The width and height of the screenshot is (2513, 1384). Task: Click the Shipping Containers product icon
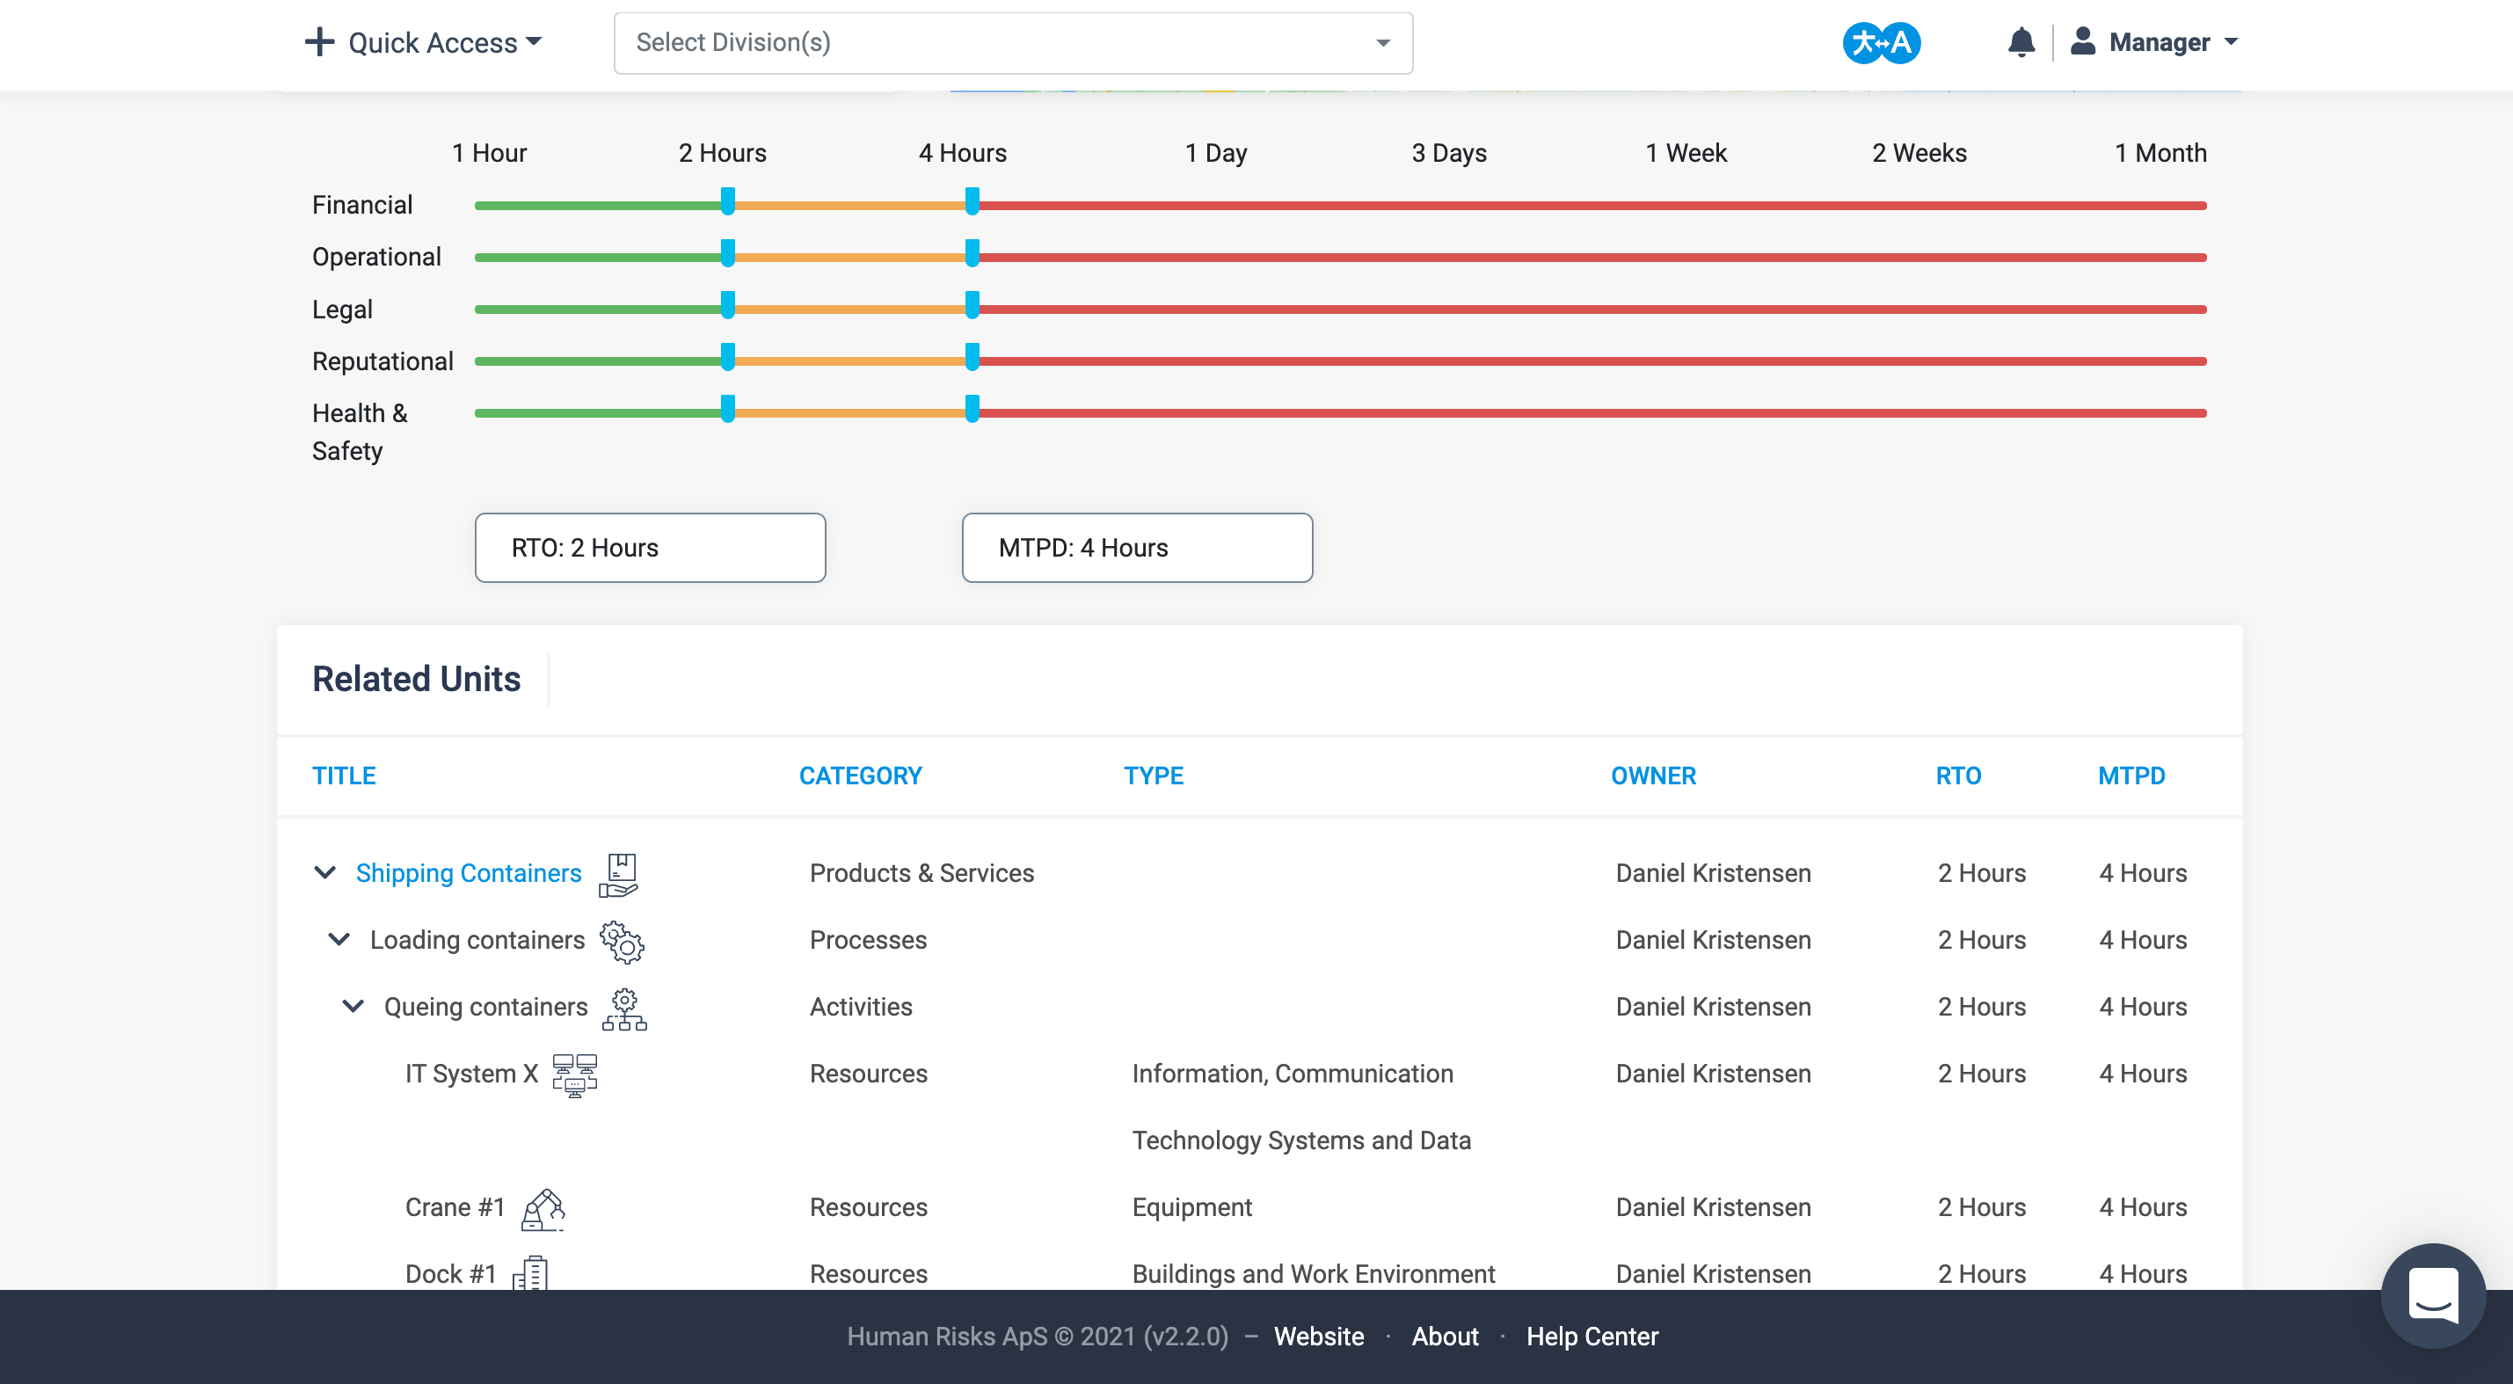[x=620, y=874]
